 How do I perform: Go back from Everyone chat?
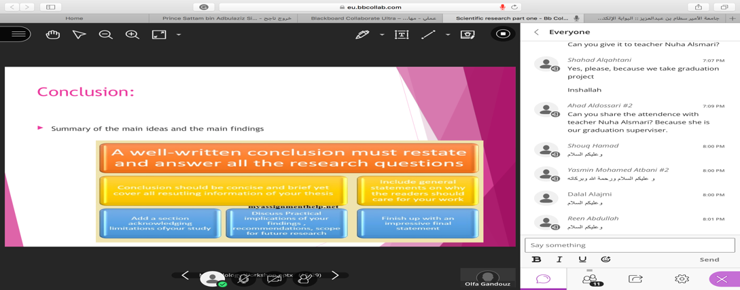point(536,32)
